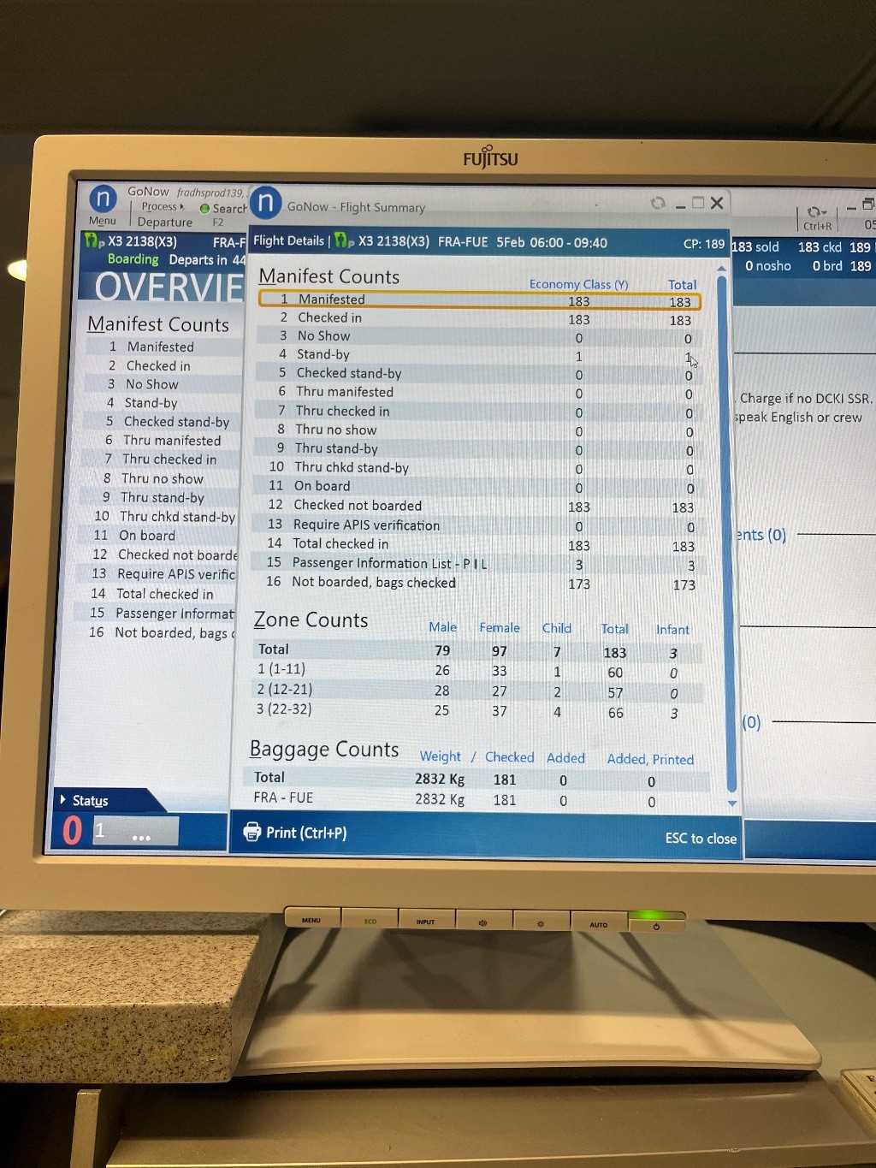Select the highlighted Manifested row
Screen dimensions: 876x1168
click(x=479, y=300)
